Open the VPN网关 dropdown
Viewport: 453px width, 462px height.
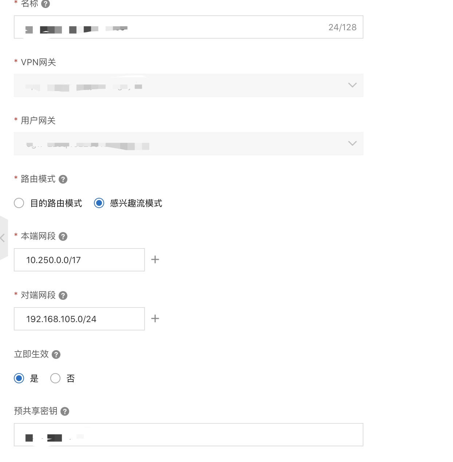click(x=188, y=85)
